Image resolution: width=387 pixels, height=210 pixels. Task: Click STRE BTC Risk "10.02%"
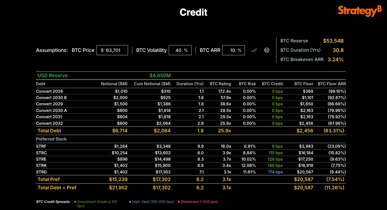(x=248, y=159)
